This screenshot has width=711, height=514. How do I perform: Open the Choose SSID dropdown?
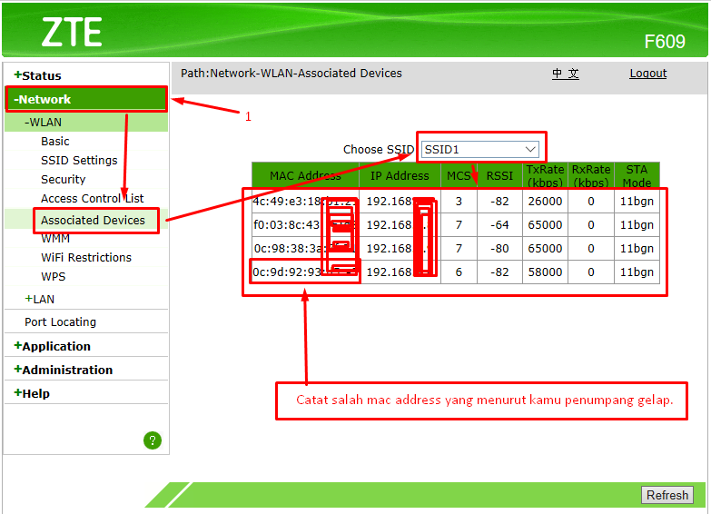(479, 149)
